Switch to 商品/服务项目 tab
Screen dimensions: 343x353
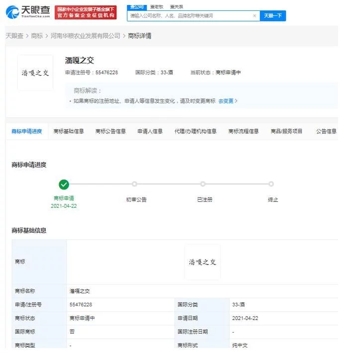pos(286,131)
